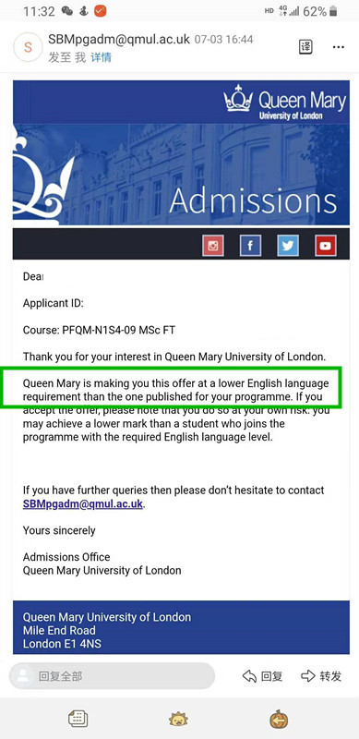
Task: Open the three-dot more options menu
Action: [339, 47]
